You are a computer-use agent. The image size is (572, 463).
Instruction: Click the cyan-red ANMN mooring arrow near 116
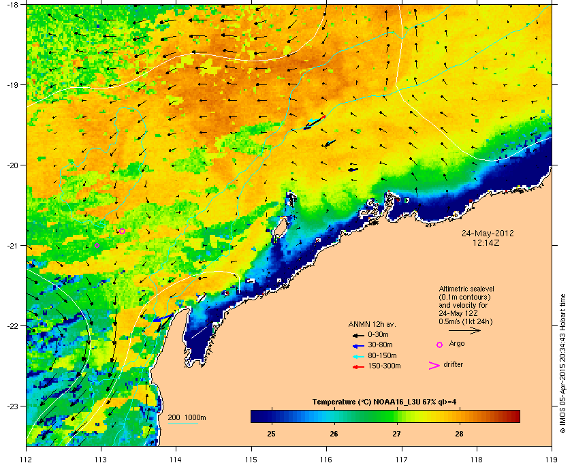[315, 122]
